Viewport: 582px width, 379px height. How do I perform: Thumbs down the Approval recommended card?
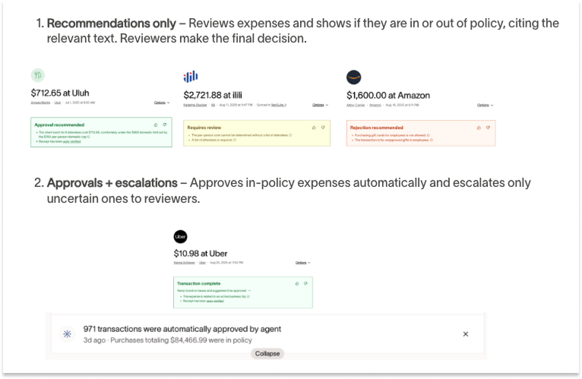point(164,125)
